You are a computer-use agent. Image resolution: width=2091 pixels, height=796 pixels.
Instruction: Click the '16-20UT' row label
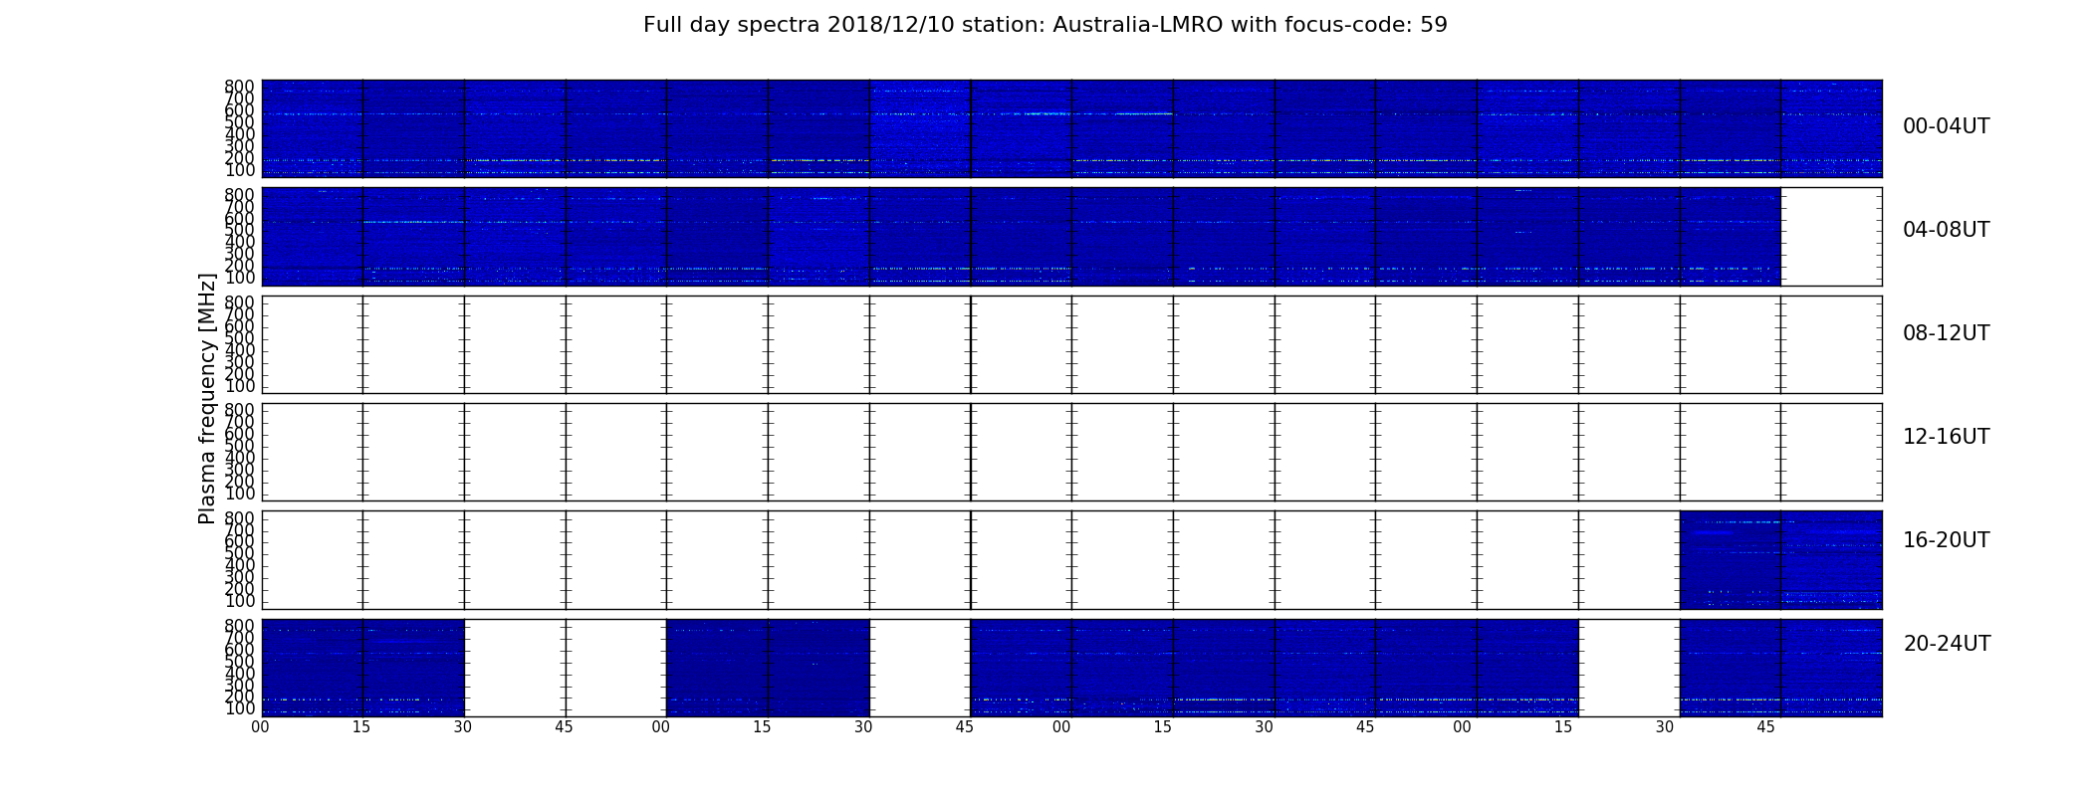1947,540
